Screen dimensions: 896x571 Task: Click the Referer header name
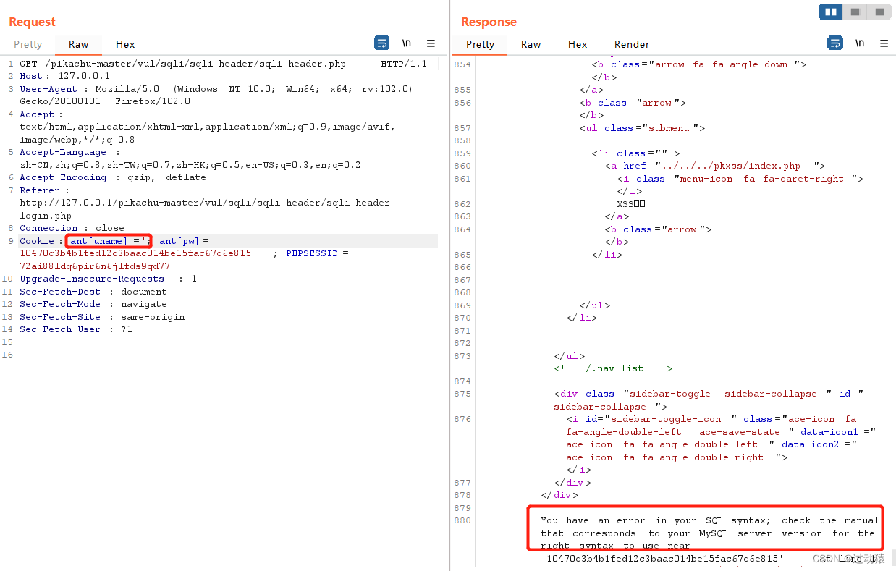(x=38, y=190)
